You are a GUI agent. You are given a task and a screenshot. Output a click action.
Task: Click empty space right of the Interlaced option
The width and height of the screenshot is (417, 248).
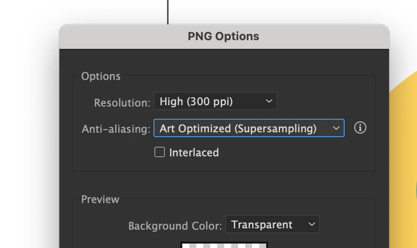tap(297, 152)
